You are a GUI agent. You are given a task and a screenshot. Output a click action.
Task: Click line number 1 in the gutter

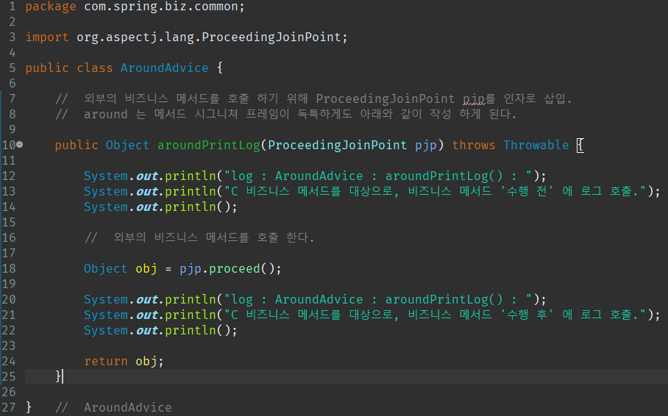pyautogui.click(x=12, y=7)
